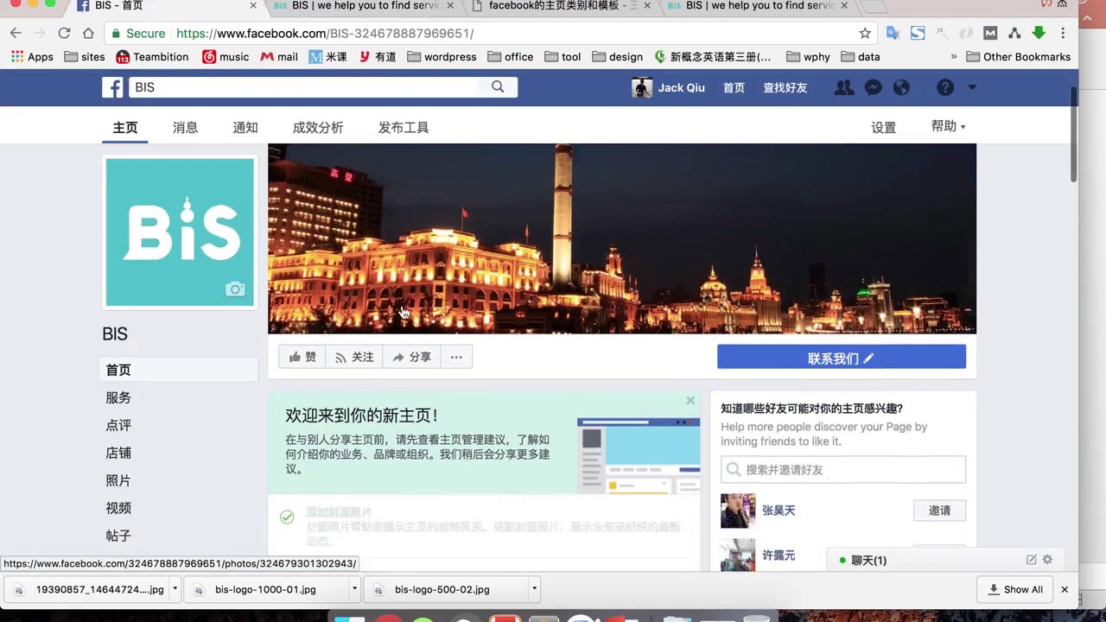Click 查找好友 in top bar
This screenshot has height=622, width=1106.
point(785,87)
